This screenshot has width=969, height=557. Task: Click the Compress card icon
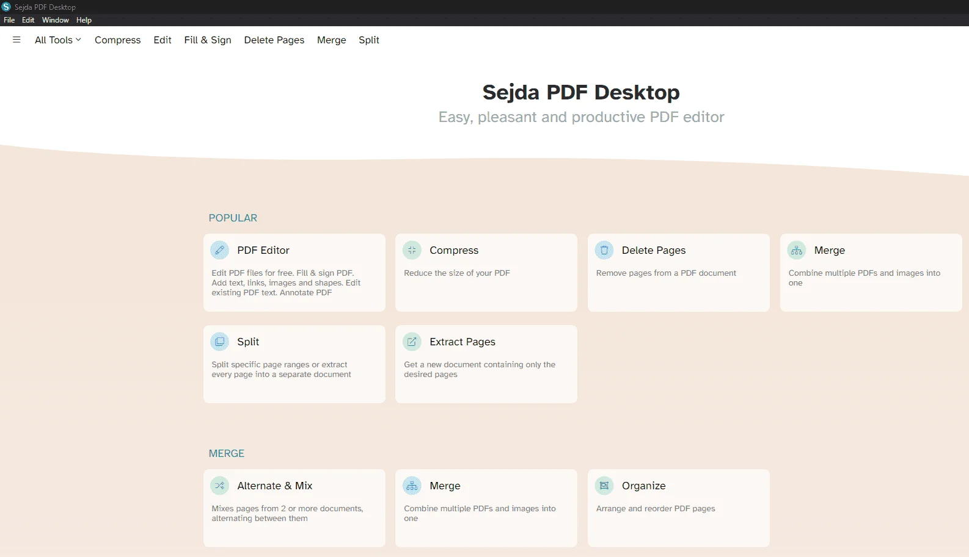pyautogui.click(x=412, y=250)
